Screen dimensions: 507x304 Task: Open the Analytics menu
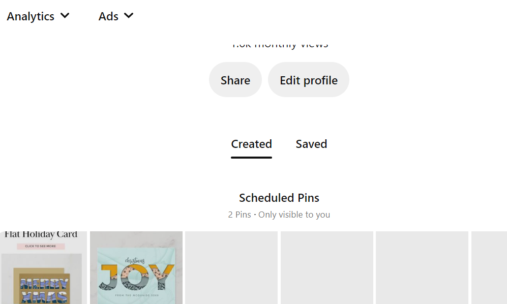tap(38, 16)
